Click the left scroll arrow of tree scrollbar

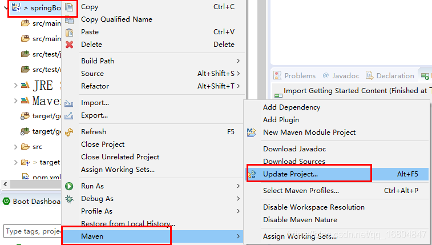[5, 184]
